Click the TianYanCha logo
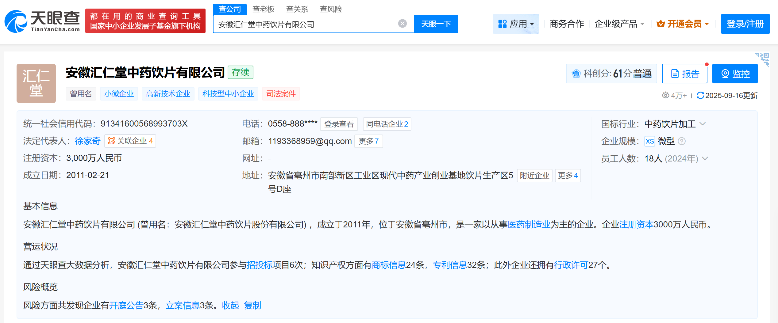The width and height of the screenshot is (778, 323). [x=42, y=21]
